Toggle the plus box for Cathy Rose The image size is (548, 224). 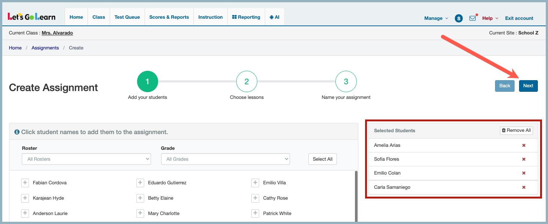pos(255,198)
